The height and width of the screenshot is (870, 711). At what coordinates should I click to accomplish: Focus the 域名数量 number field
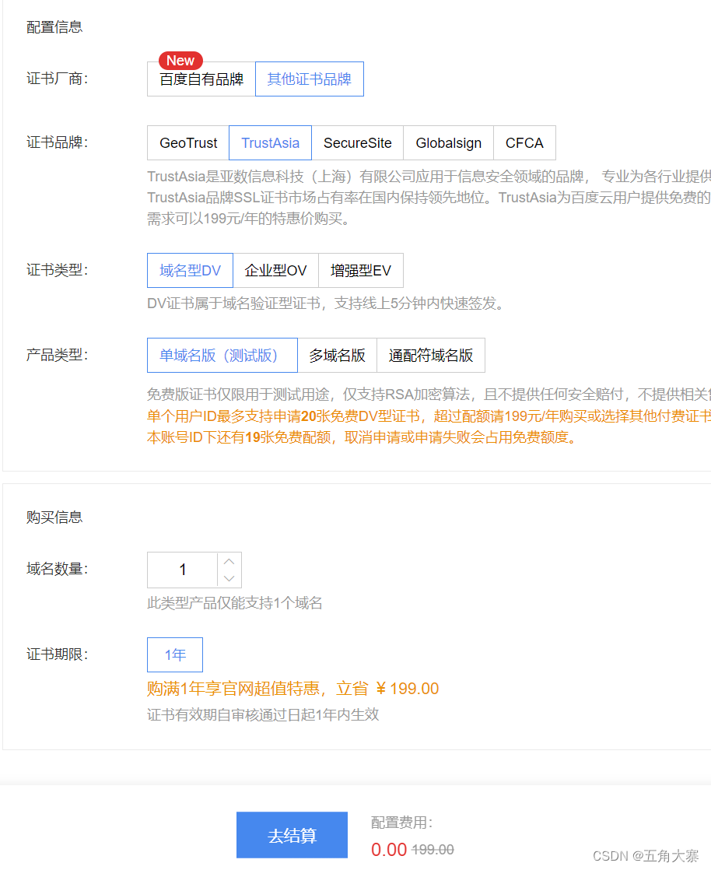click(x=183, y=570)
